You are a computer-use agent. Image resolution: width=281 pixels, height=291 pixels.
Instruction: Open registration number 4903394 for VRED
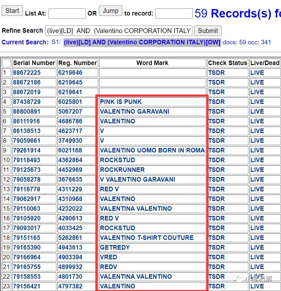coord(70,257)
